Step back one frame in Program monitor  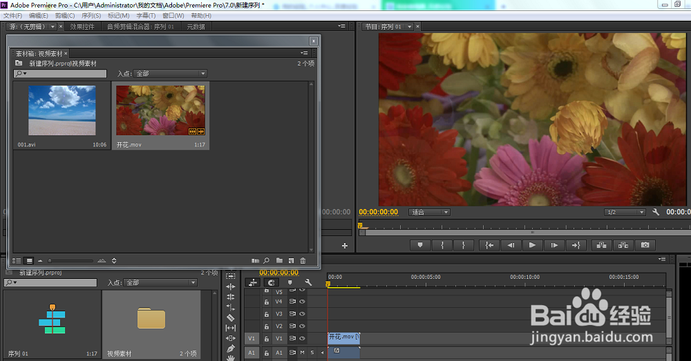click(x=511, y=245)
